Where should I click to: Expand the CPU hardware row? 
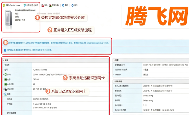click(x=3, y=75)
